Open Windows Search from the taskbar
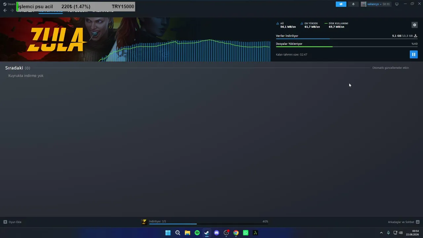423x238 pixels. click(177, 233)
